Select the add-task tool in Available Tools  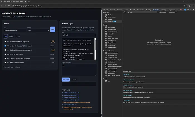pyautogui.click(x=126, y=75)
